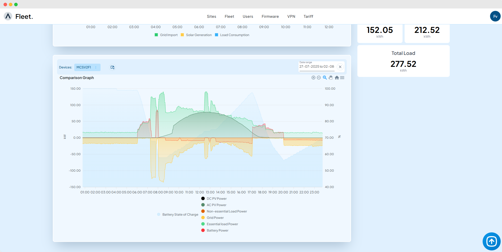This screenshot has height=252, width=502.
Task: Reset chart axes with the home icon
Action: coord(337,77)
